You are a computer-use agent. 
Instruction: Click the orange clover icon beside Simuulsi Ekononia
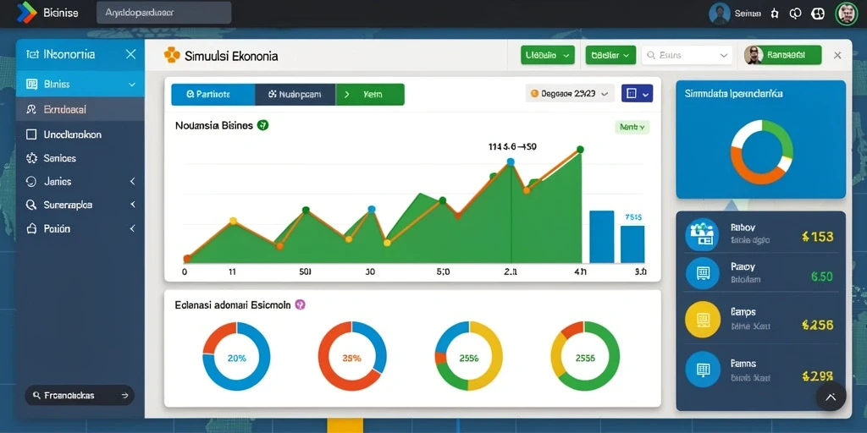pos(172,55)
